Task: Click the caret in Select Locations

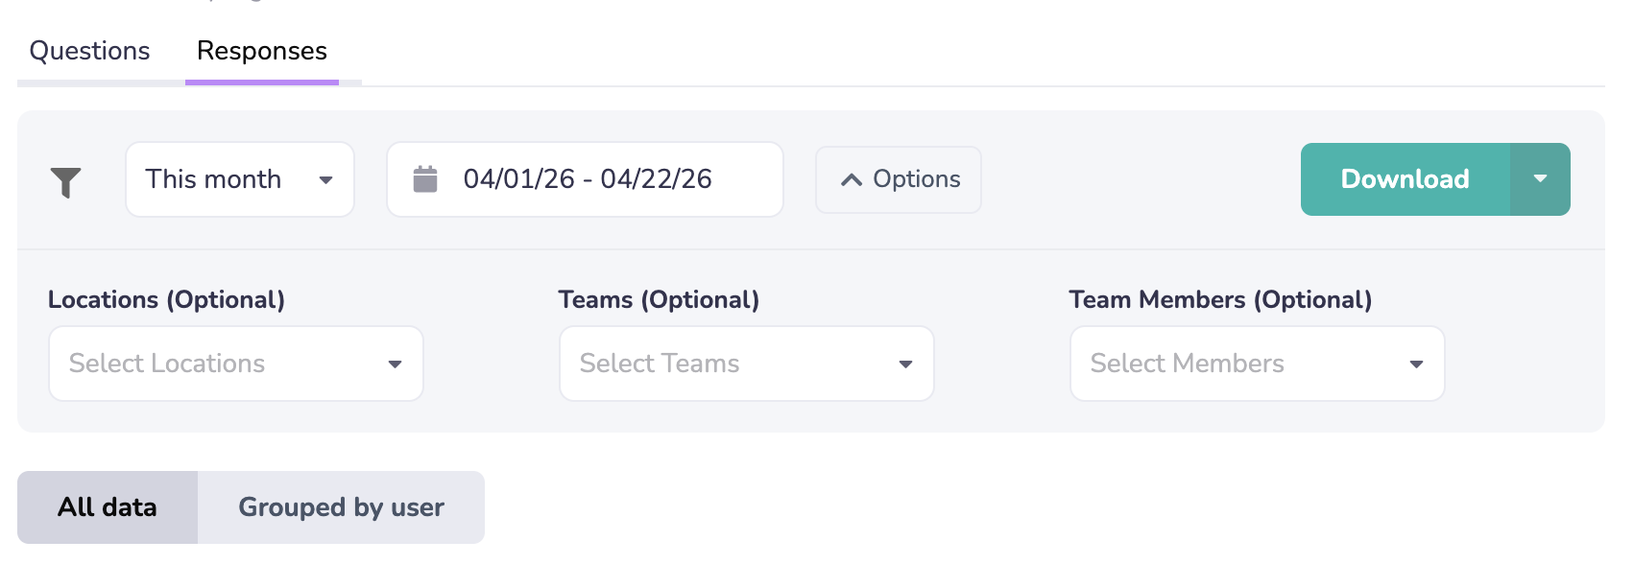Action: 395,364
